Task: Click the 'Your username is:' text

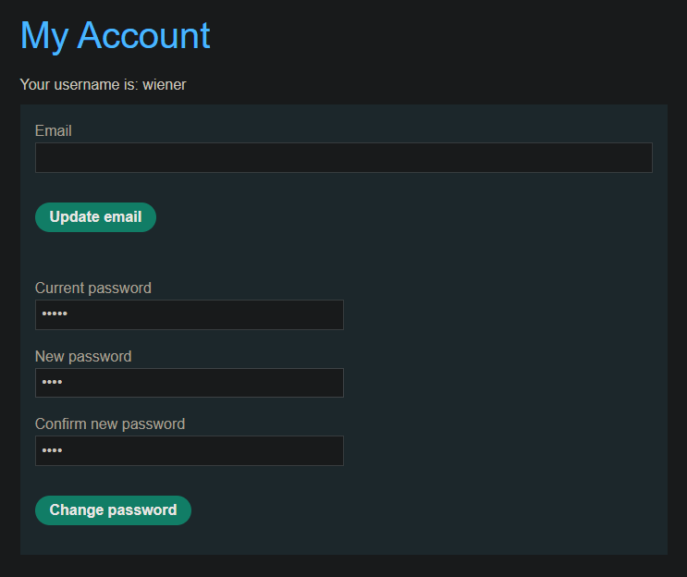Action: coord(79,85)
